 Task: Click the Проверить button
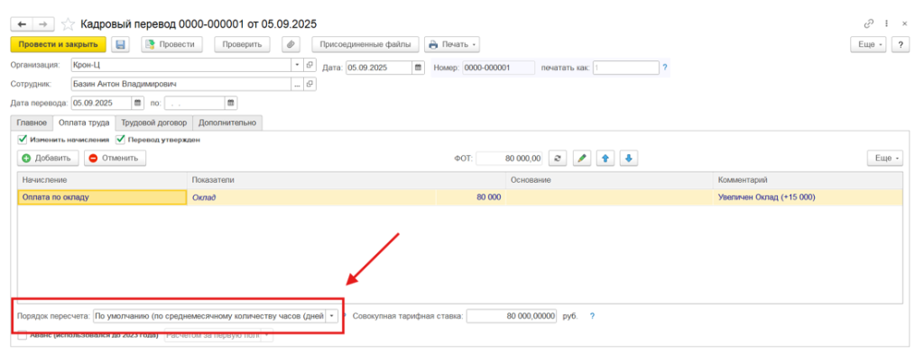pyautogui.click(x=242, y=45)
